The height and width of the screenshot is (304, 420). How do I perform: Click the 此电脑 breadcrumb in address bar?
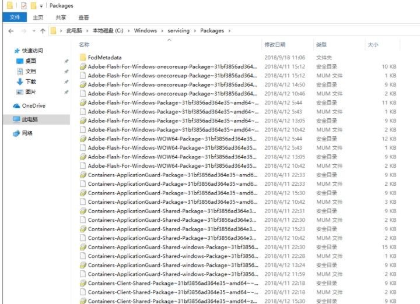[x=74, y=30]
